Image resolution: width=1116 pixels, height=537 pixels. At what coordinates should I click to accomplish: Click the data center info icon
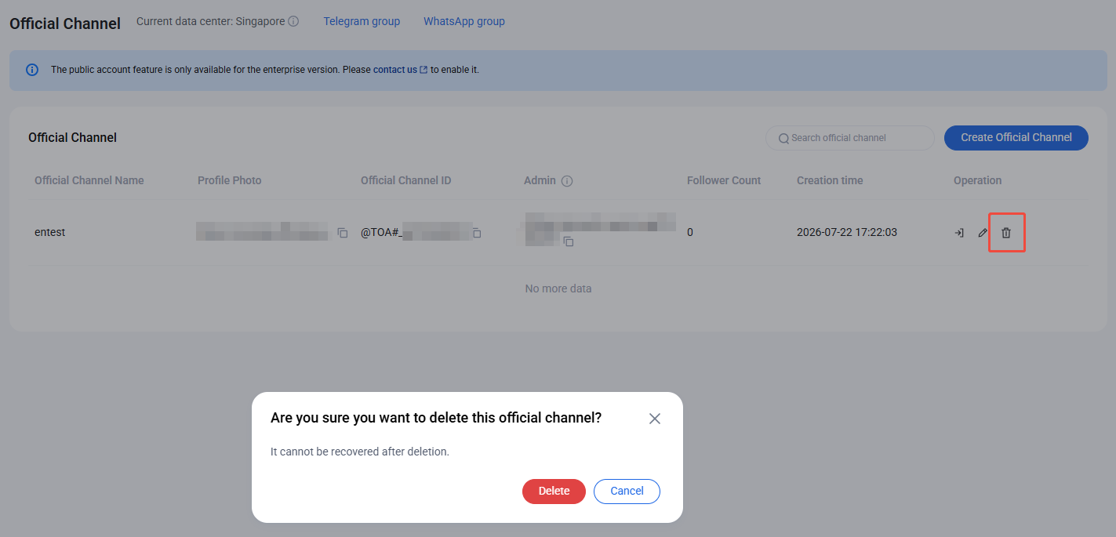293,22
